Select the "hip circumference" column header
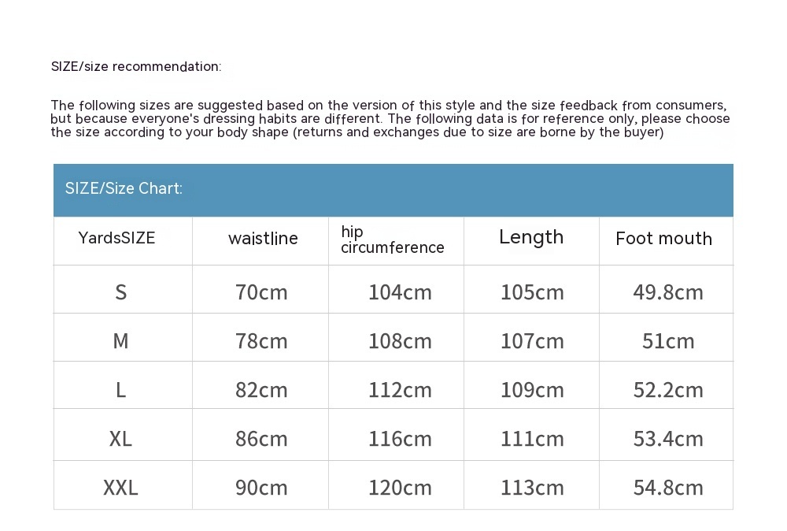This screenshot has height=531, width=787. pos(392,240)
